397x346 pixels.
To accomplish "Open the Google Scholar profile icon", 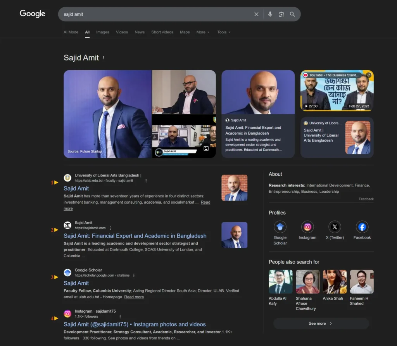I will tap(280, 227).
